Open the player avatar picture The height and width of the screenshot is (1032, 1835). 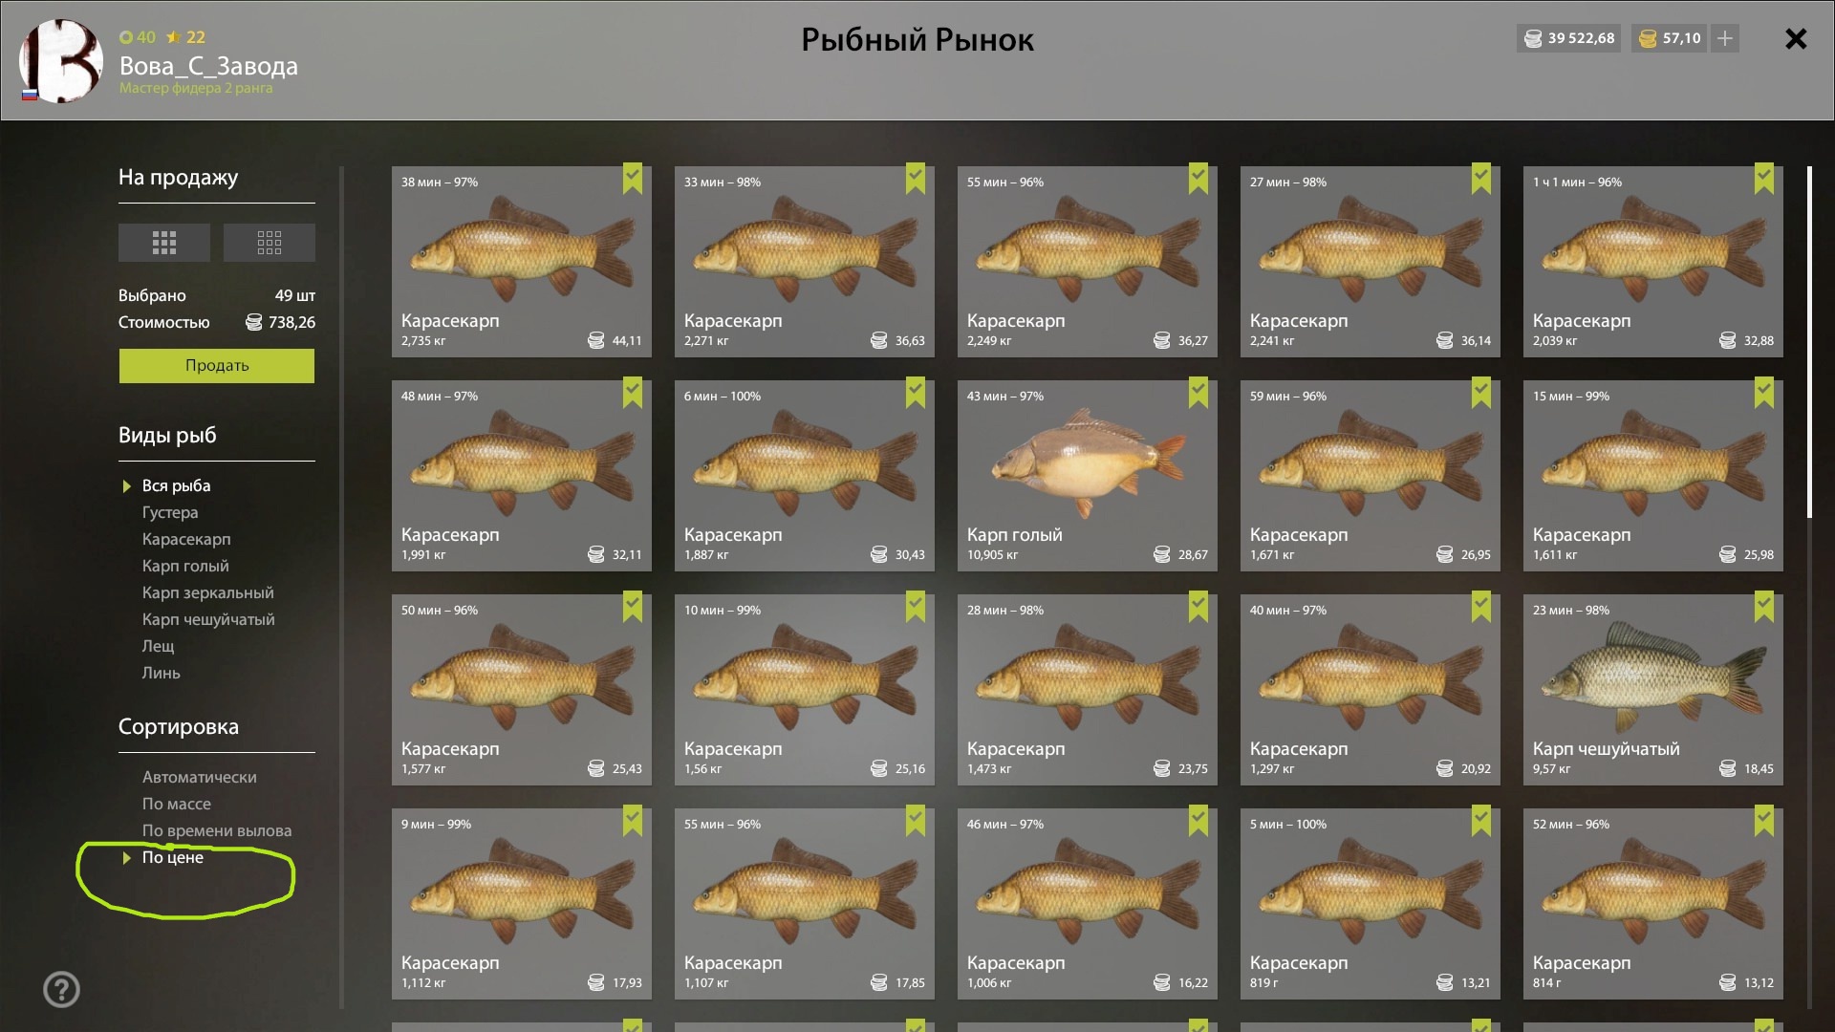coord(61,61)
